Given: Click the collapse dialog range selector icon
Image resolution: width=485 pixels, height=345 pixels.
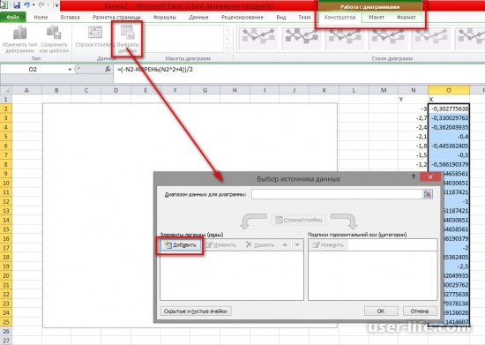Looking at the screenshot, I should [428, 194].
